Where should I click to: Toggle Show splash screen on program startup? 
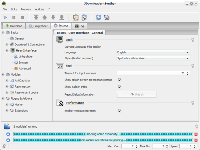click(x=120, y=80)
